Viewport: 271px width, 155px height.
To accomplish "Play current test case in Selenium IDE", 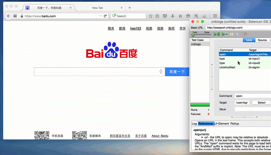I will 225,34.
